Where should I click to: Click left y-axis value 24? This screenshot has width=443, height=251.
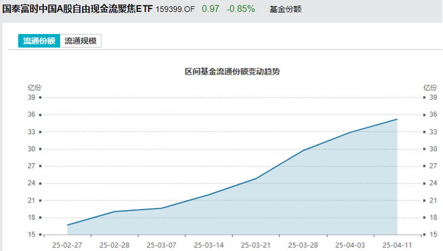(x=31, y=183)
